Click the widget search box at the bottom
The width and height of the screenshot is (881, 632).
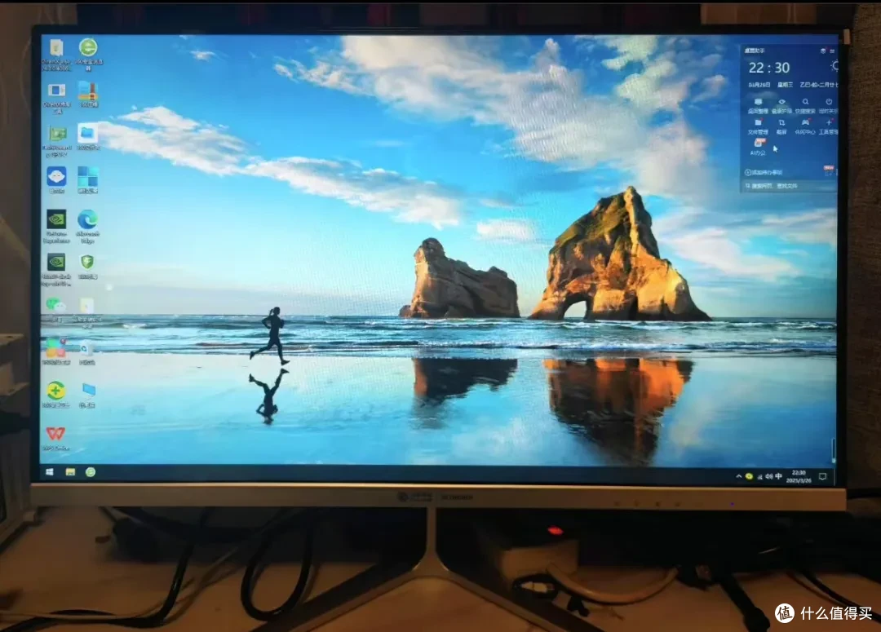(788, 186)
